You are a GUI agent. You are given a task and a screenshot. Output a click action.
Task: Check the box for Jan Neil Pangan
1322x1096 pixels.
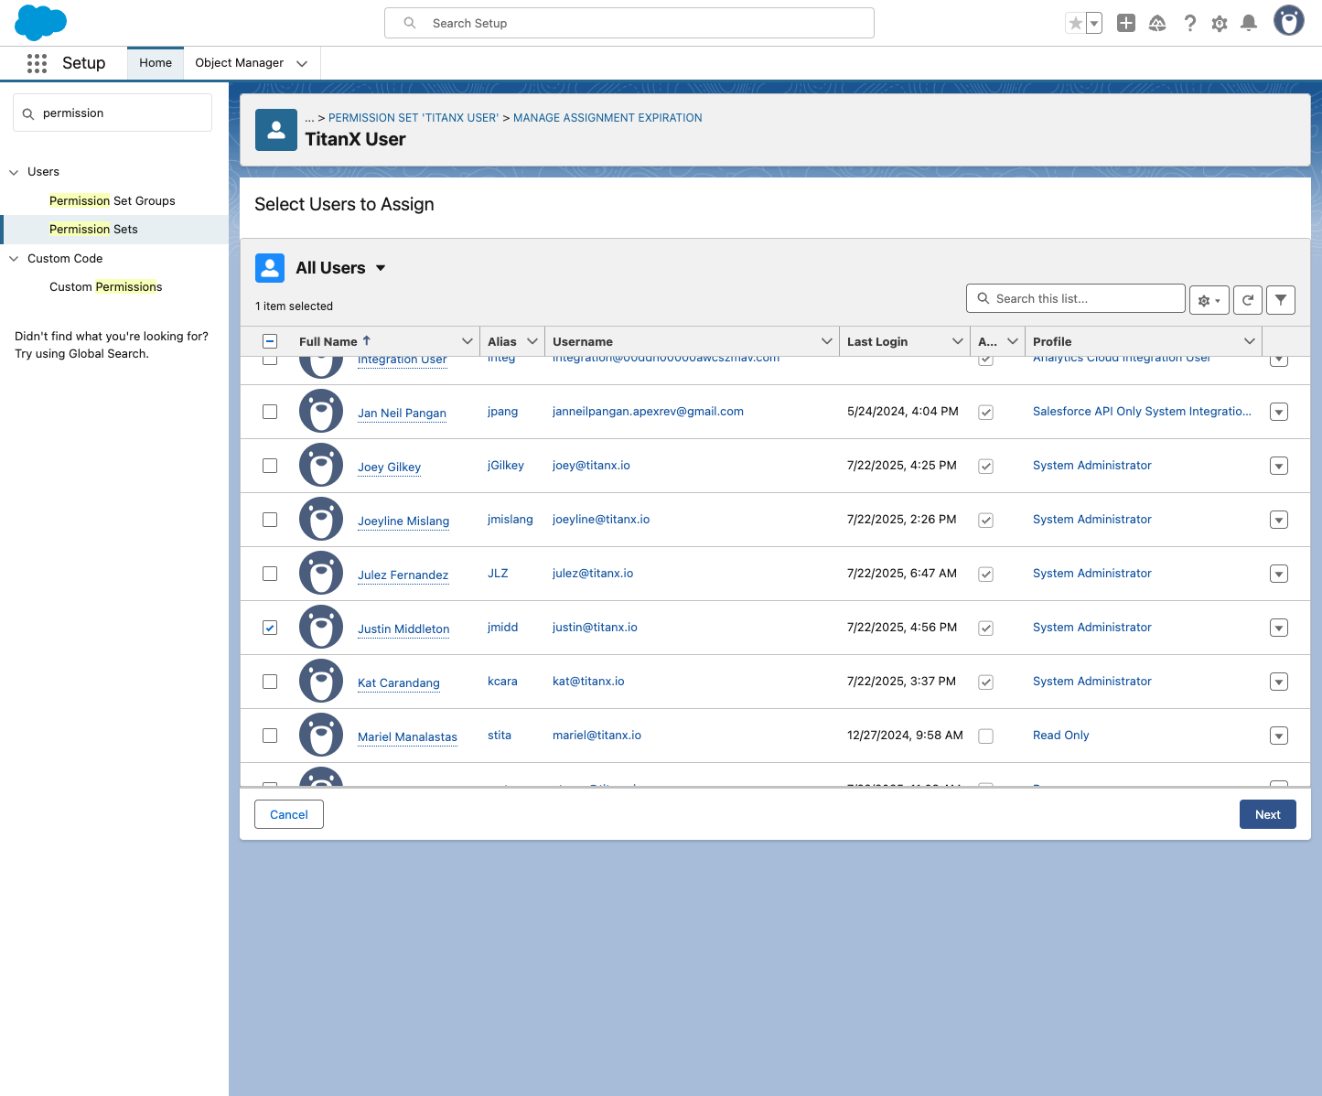pos(270,412)
